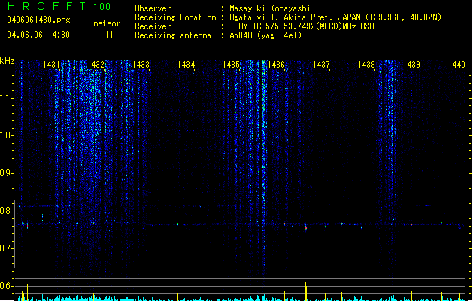The width and height of the screenshot is (473, 301).
Task: Click time marker 1439
Action: click(411, 65)
